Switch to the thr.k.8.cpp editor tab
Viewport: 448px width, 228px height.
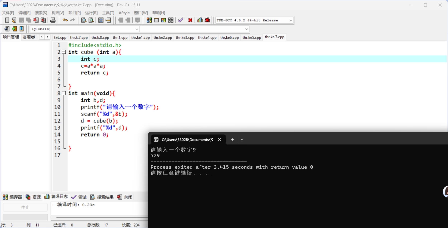[100, 37]
